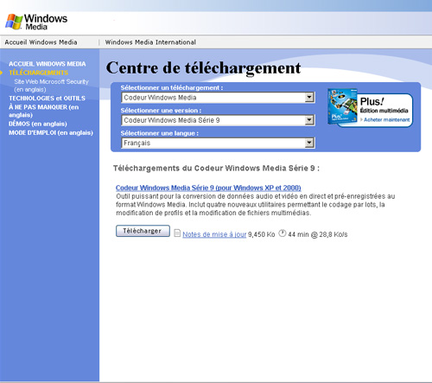This screenshot has height=383, width=432.
Task: Click the Télécharger button
Action: click(x=143, y=231)
